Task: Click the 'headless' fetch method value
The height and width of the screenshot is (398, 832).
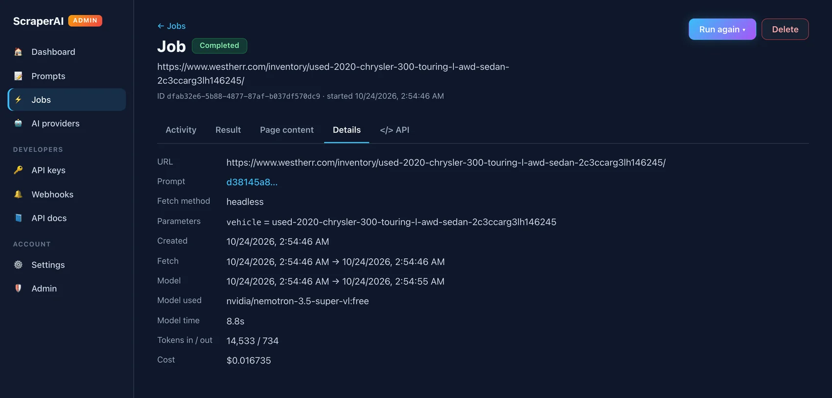Action: coord(245,202)
